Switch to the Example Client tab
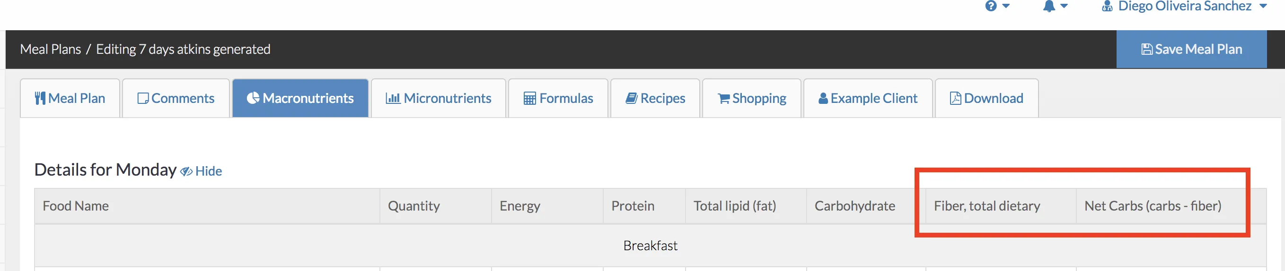1285x271 pixels. (x=868, y=98)
